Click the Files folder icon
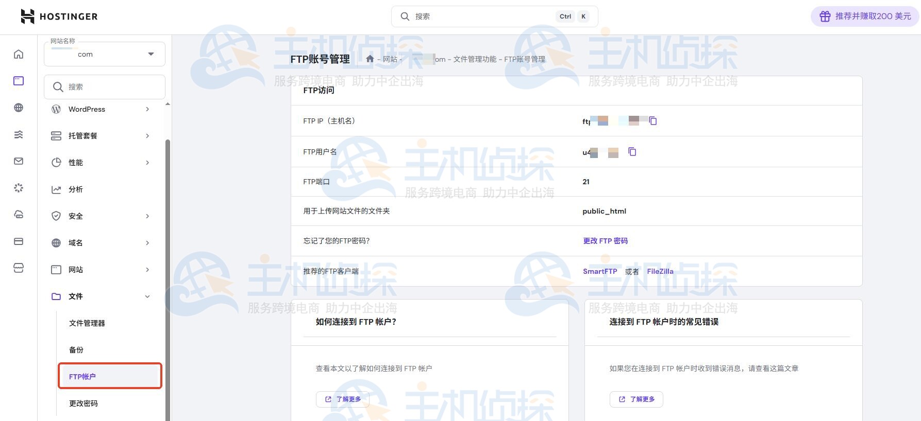Screen dimensions: 921x421 point(56,296)
